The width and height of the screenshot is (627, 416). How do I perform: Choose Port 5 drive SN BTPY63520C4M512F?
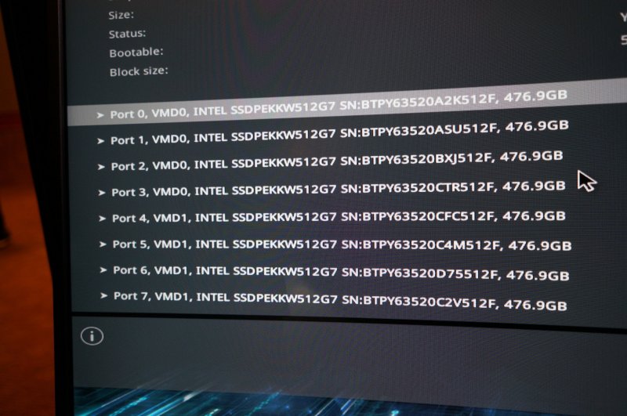(342, 244)
